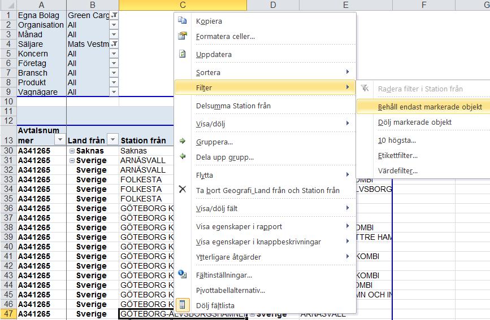Open the Visa/dölj submenu

tap(265, 124)
